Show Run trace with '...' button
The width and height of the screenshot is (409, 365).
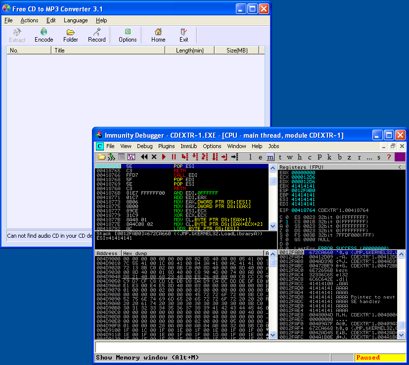click(369, 157)
